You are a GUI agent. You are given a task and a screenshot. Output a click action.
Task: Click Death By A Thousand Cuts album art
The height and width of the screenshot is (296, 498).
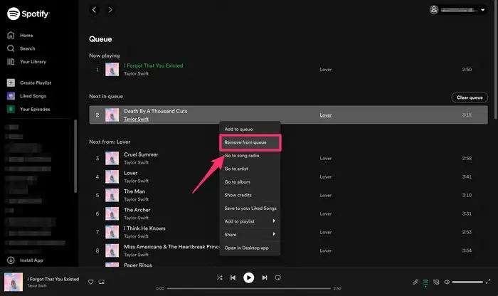[112, 115]
